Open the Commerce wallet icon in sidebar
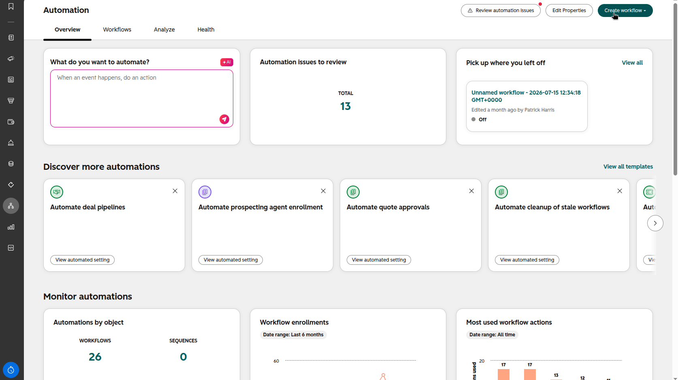Image resolution: width=678 pixels, height=380 pixels. pos(11,122)
